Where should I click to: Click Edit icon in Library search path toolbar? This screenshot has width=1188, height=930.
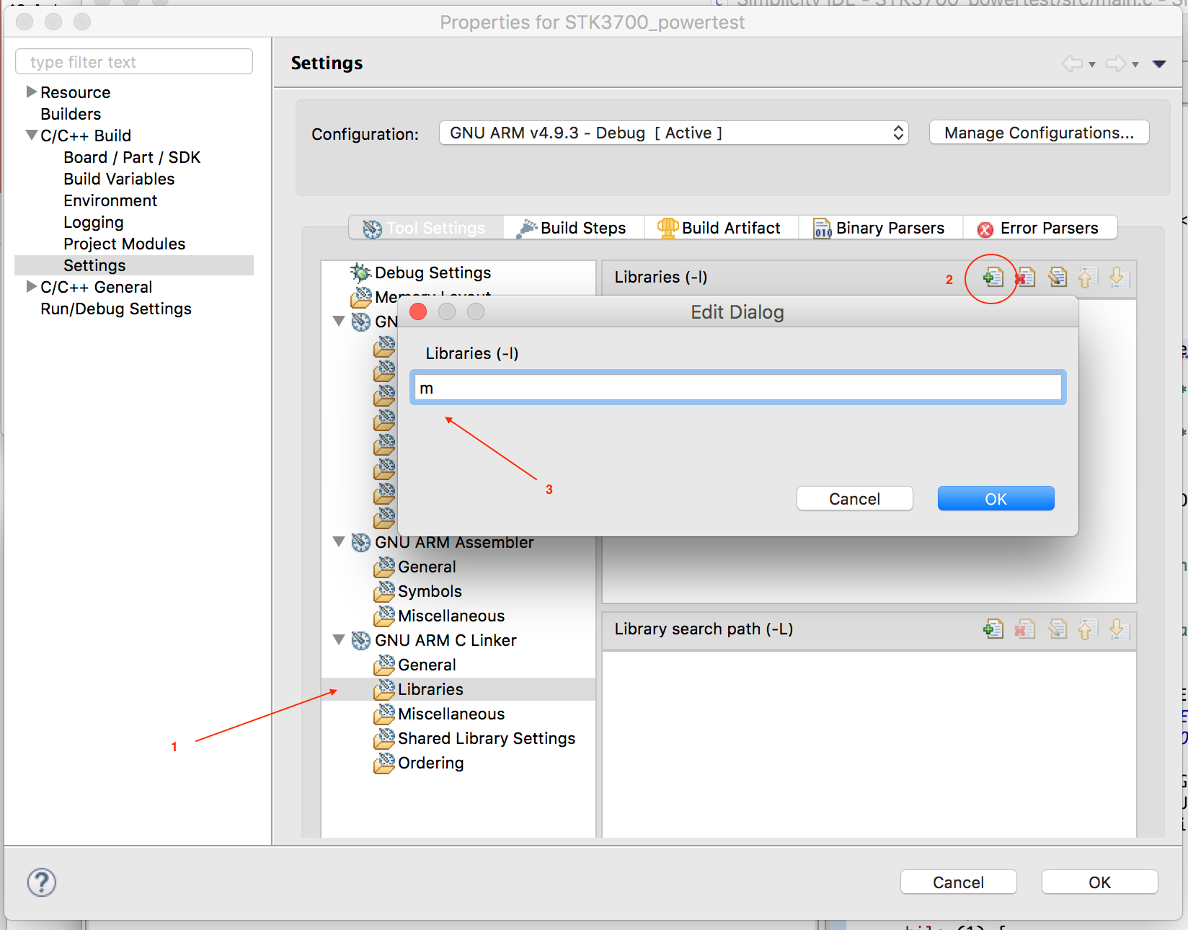coord(1058,629)
